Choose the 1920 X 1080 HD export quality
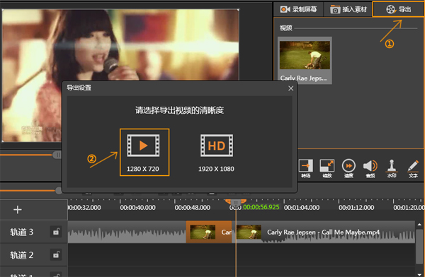 pos(216,153)
